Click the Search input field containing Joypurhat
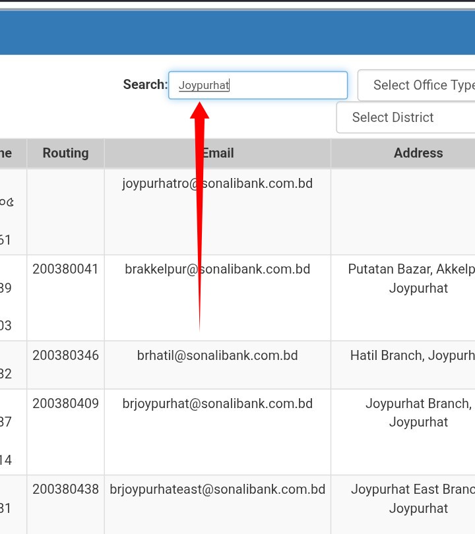The height and width of the screenshot is (534, 475). 258,85
